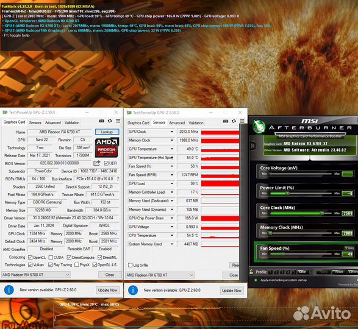358x329 pixels.
Task: Toggle UEFI checkbox in GPU-Z
Action: (x=106, y=163)
